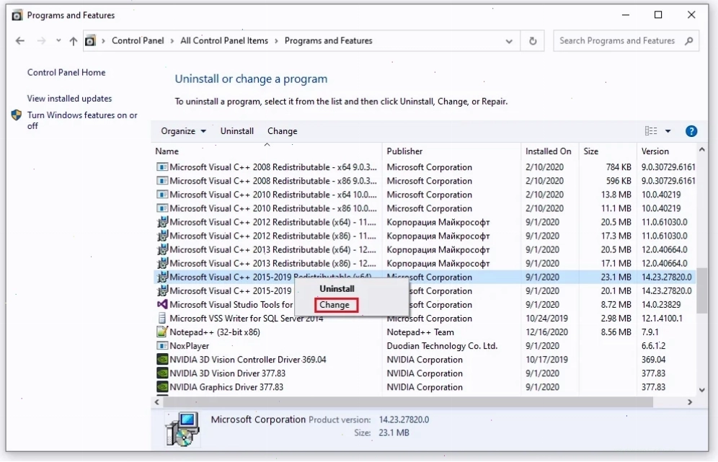Select the NoxPlayer entry name

(189, 346)
